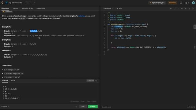The height and width of the screenshot is (110, 196).
Task: Click the reset code icon
Action: click(x=182, y=9)
